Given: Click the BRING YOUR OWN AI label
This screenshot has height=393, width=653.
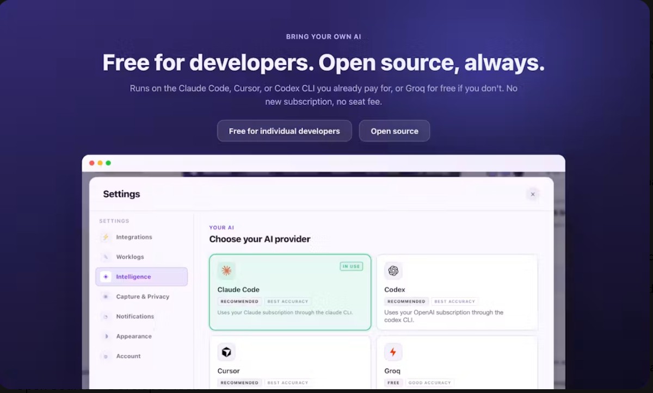Looking at the screenshot, I should click(x=324, y=37).
